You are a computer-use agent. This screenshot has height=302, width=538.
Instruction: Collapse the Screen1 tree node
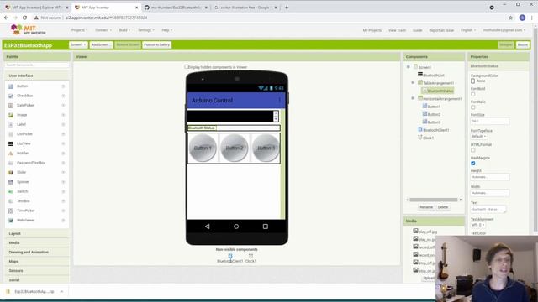[409, 67]
